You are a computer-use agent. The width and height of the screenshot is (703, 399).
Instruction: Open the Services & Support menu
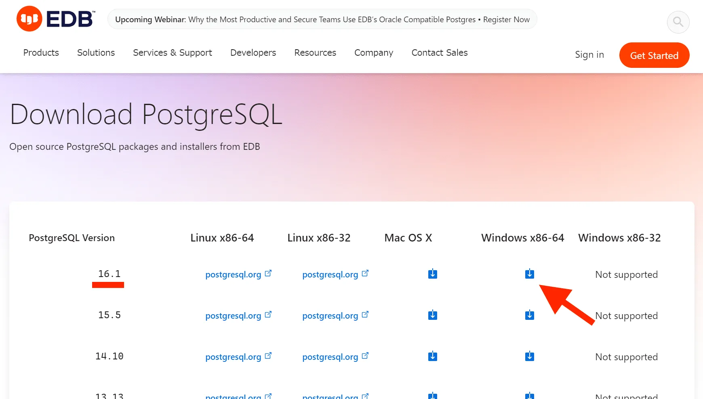point(173,52)
